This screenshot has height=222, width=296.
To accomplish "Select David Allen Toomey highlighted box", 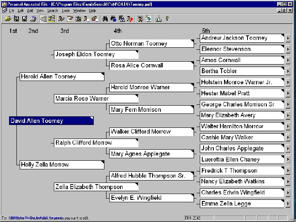I will click(51, 121).
